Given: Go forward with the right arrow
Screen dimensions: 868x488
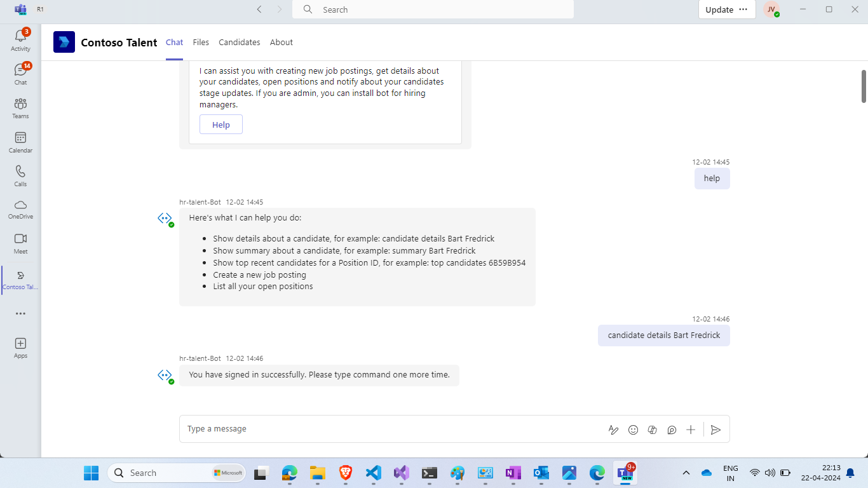Looking at the screenshot, I should click(280, 10).
